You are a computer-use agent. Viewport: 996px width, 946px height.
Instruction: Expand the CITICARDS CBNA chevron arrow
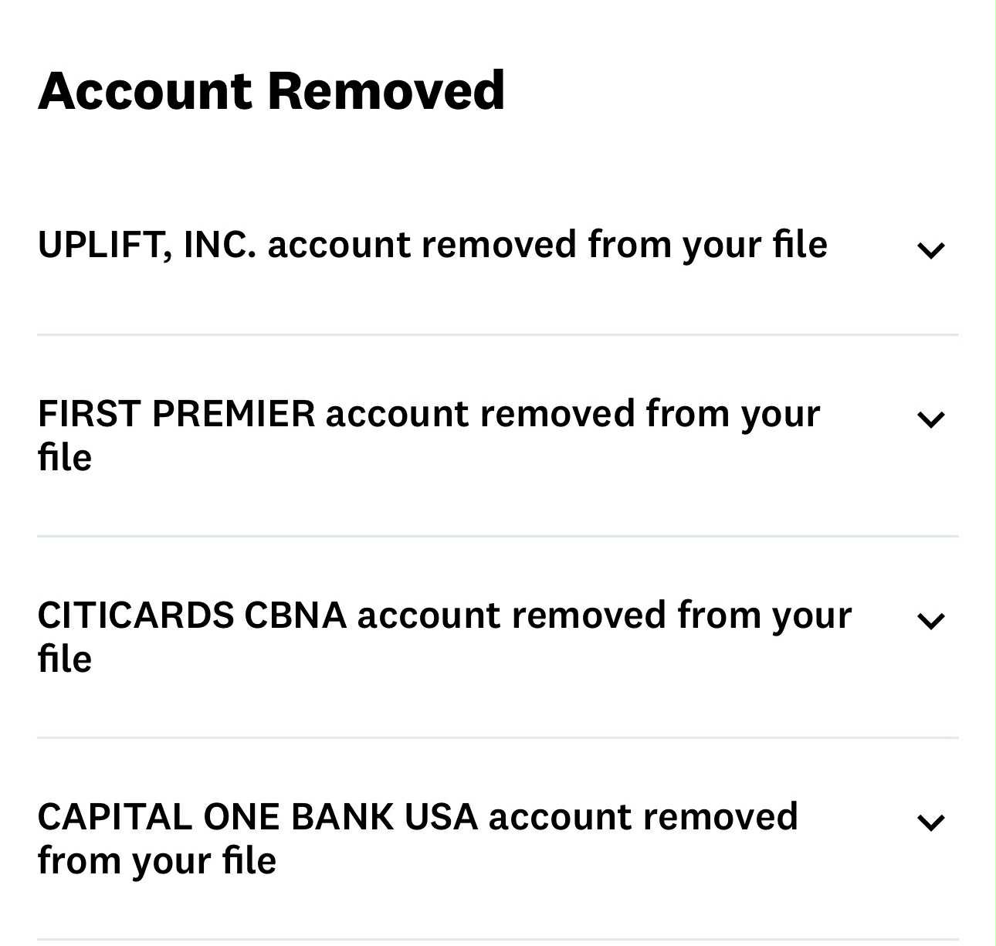coord(930,620)
